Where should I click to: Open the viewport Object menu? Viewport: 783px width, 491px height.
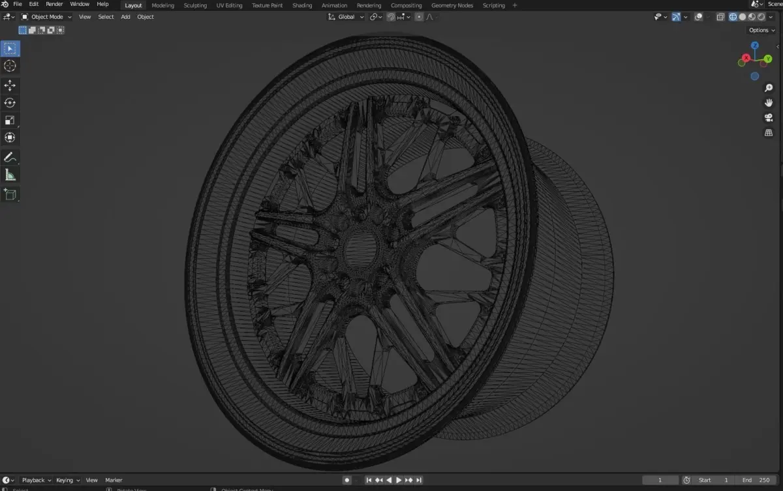(x=146, y=17)
